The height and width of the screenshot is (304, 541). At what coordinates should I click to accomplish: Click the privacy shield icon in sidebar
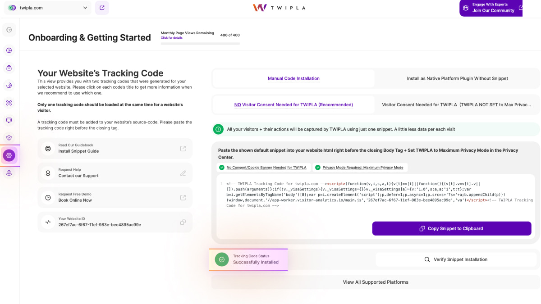point(9,137)
